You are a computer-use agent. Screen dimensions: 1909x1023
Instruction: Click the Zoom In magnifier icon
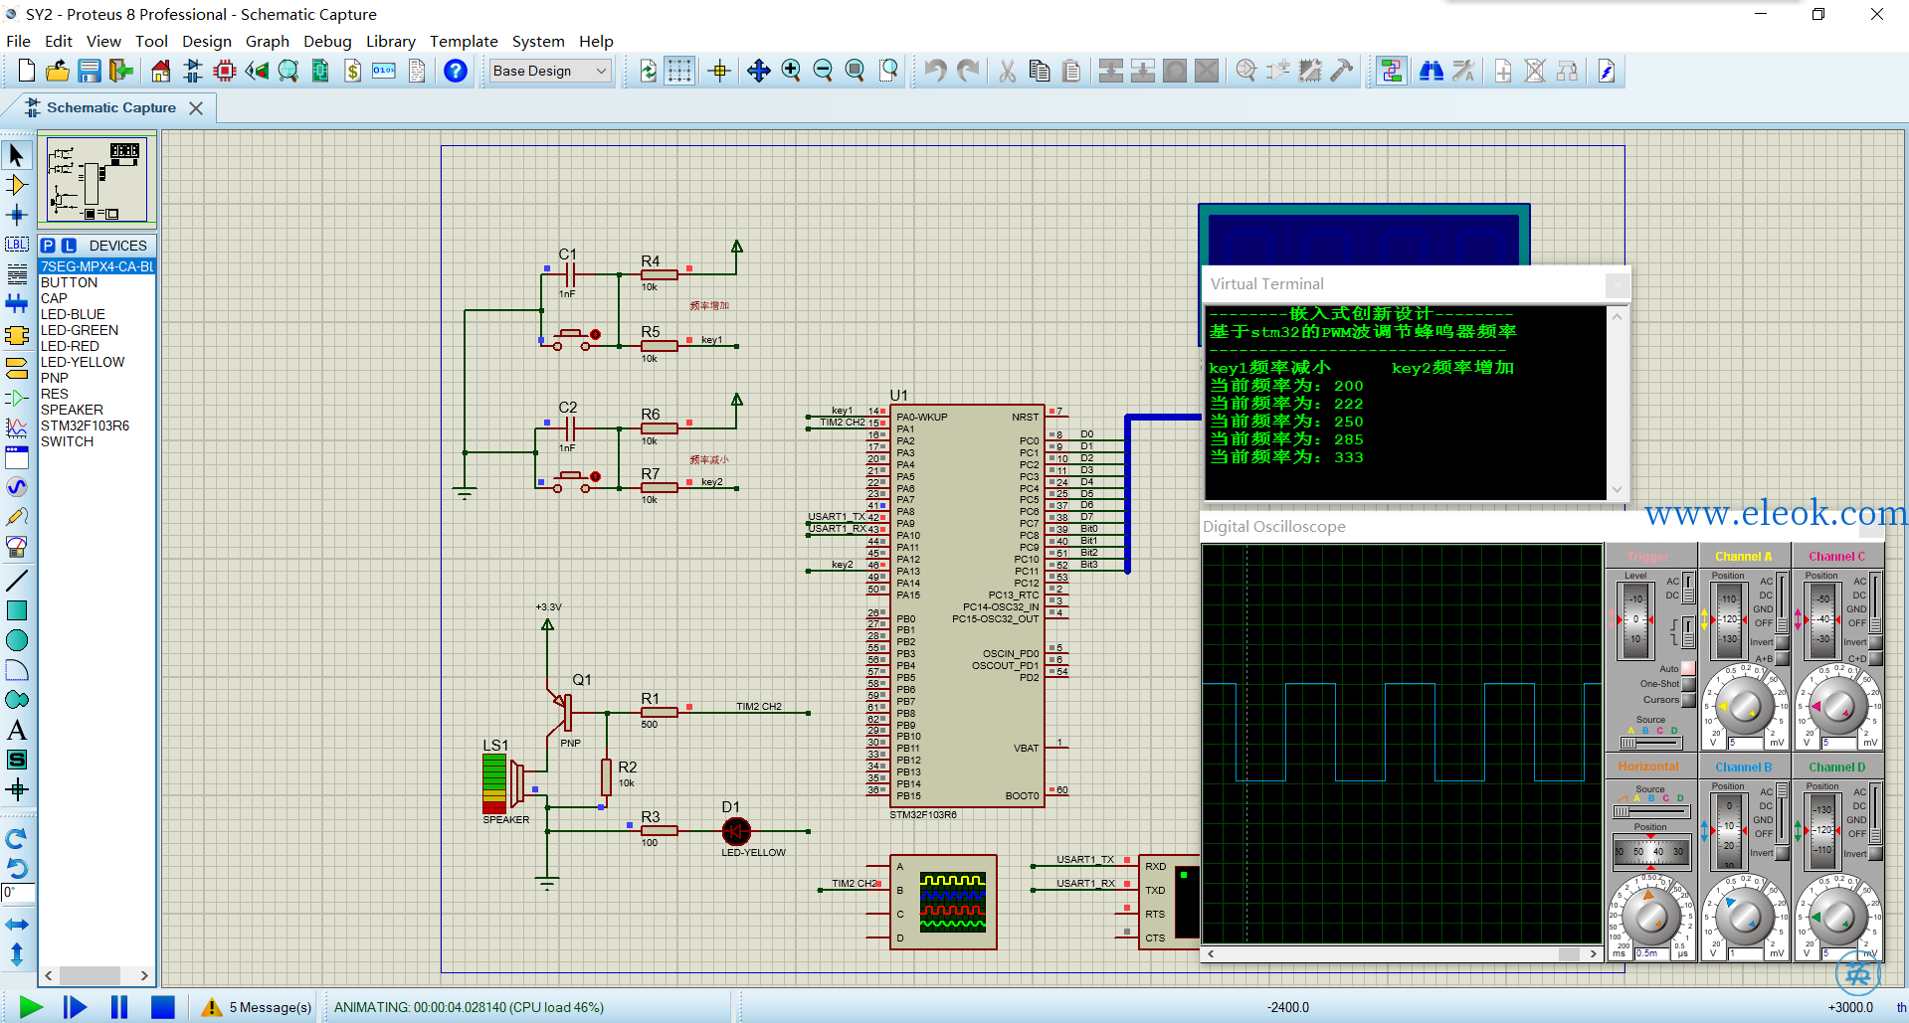point(791,71)
